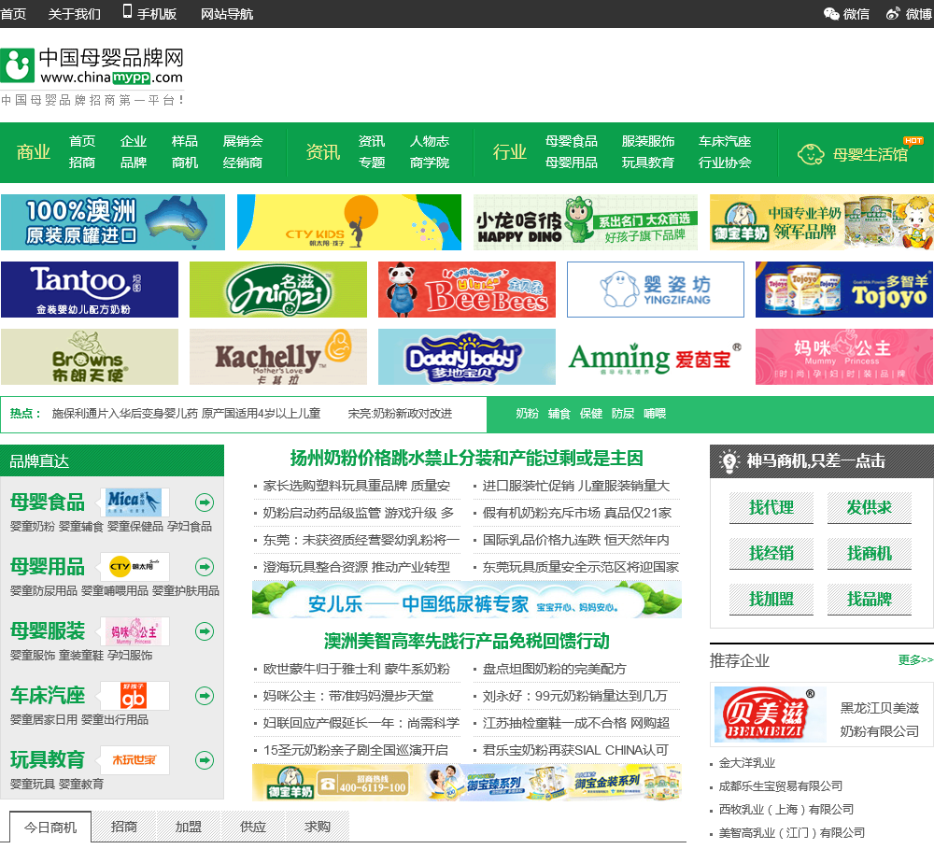
Task: Open company link 西牧乳业（上海）有限公司
Action: [x=785, y=809]
